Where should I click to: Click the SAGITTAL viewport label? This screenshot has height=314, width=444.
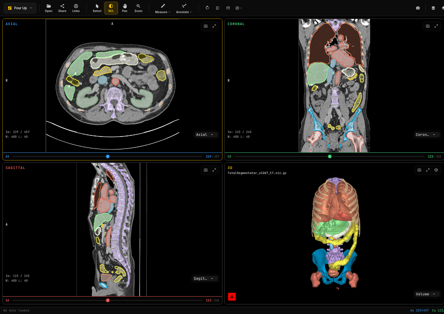[x=15, y=168]
